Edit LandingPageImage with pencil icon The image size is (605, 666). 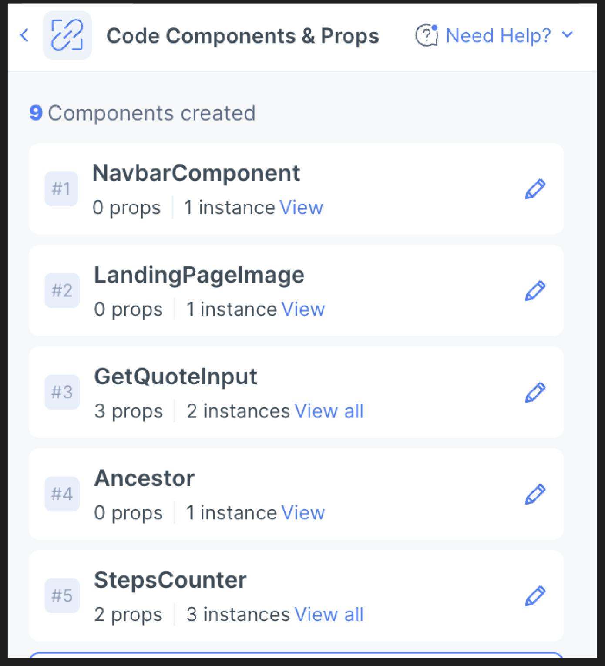coord(535,291)
